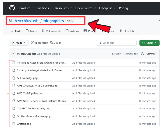The image size is (164, 134).
Task: Click file icon for Git Workflow - Mindmap.png
Action: pyautogui.click(x=14, y=116)
